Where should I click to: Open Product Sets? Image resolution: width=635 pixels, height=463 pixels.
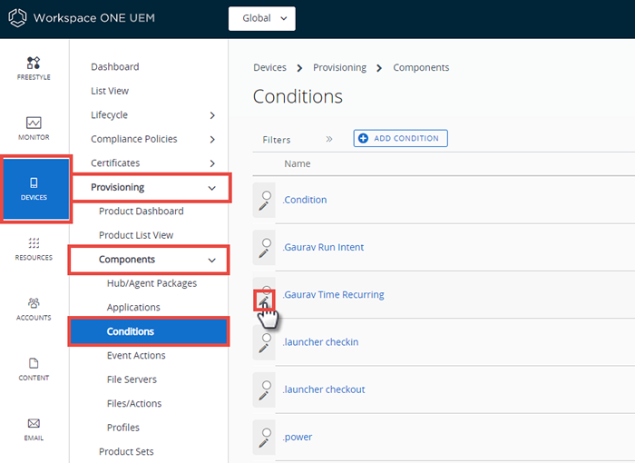tap(126, 451)
